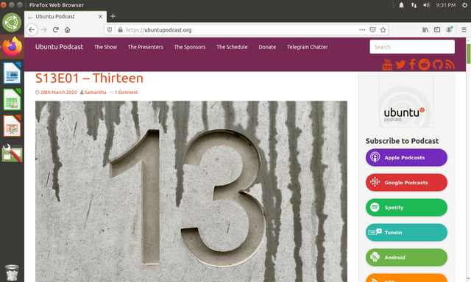Open the S13E01 – Thirteen post title
The image size is (471, 282).
coord(89,79)
